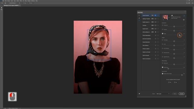Uncheck the Feathering checkbox
This screenshot has width=194, height=109.
pyautogui.click(x=162, y=67)
